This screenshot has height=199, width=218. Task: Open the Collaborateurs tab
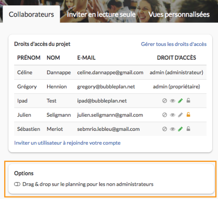click(x=31, y=14)
